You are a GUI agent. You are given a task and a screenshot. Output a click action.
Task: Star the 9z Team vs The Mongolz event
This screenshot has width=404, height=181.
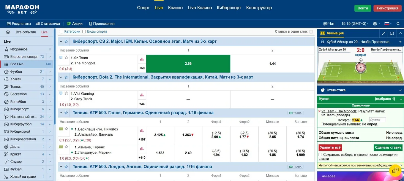pyautogui.click(x=67, y=58)
